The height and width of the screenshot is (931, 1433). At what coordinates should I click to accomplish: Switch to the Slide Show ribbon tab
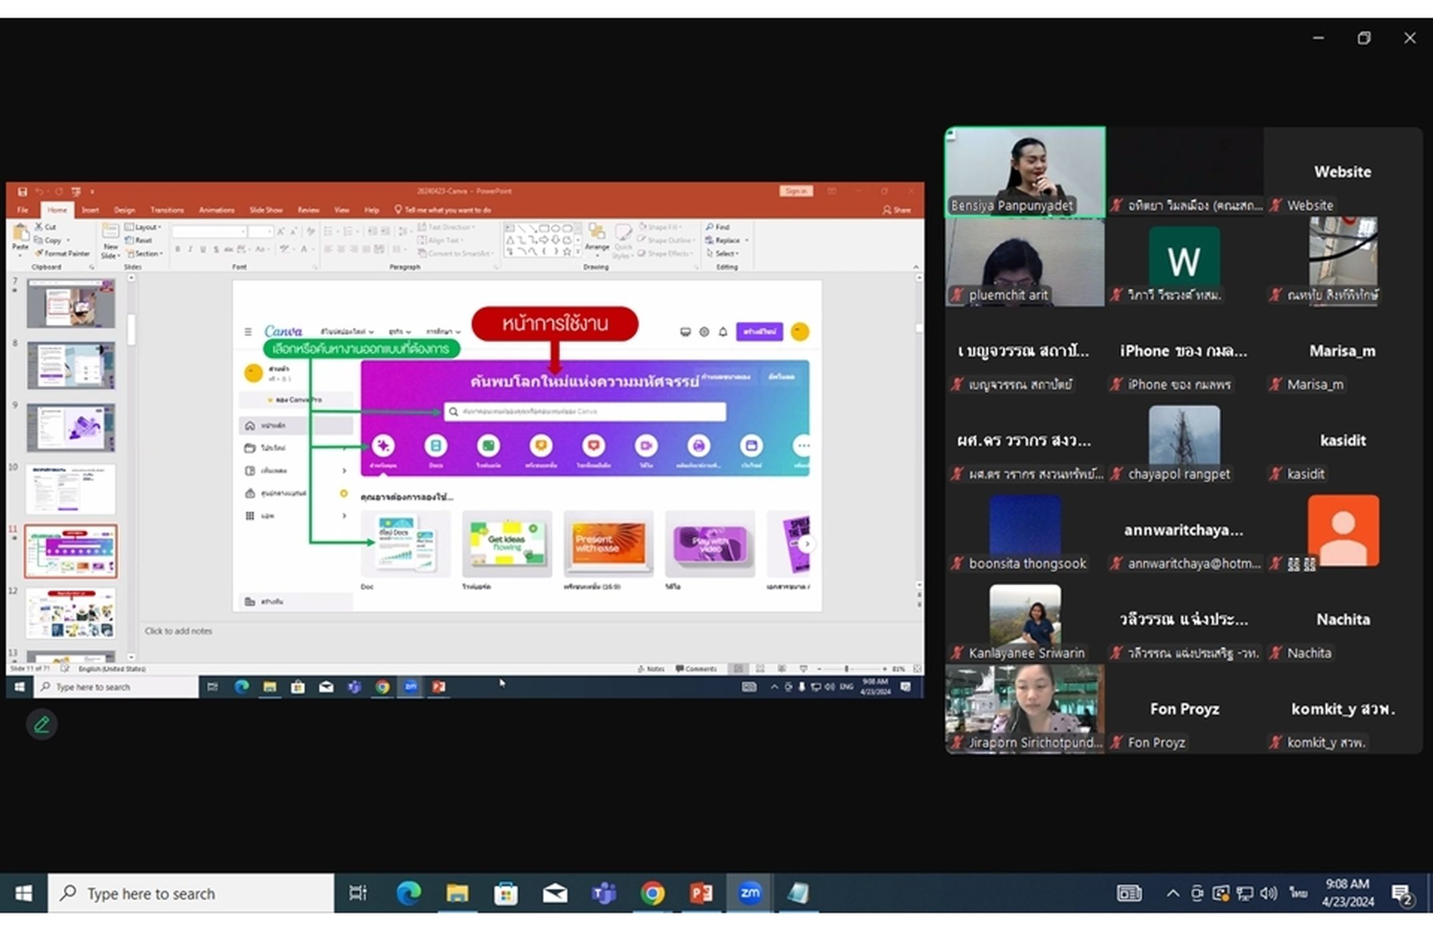pos(266,210)
